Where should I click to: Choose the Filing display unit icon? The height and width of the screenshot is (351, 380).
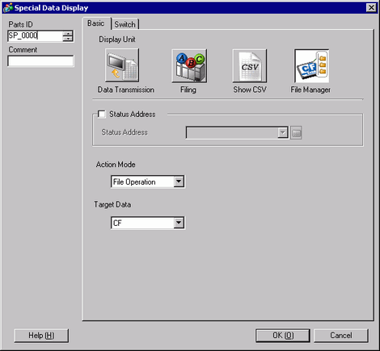(x=189, y=65)
